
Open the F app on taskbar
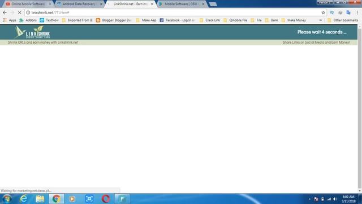[122, 199]
